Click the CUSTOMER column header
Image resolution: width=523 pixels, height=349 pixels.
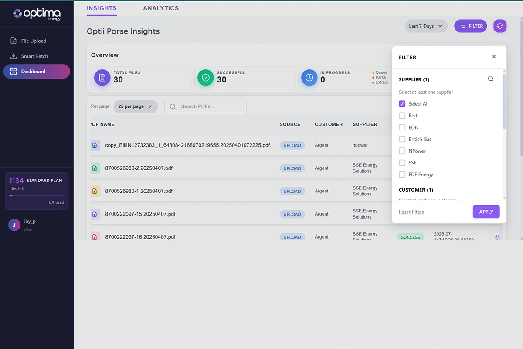coord(329,124)
